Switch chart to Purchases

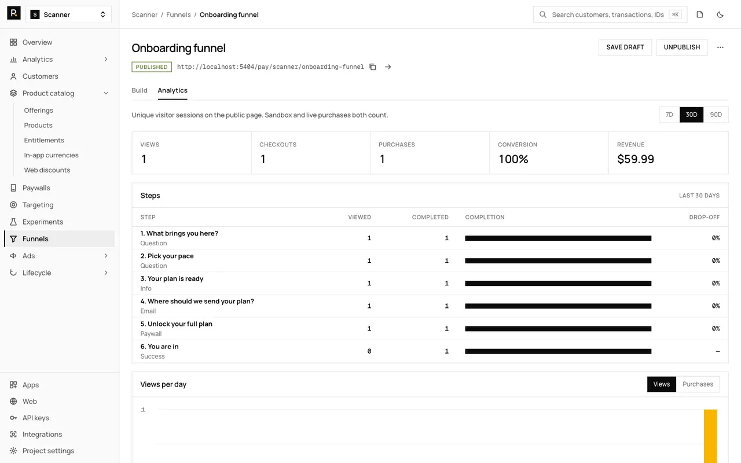[698, 384]
